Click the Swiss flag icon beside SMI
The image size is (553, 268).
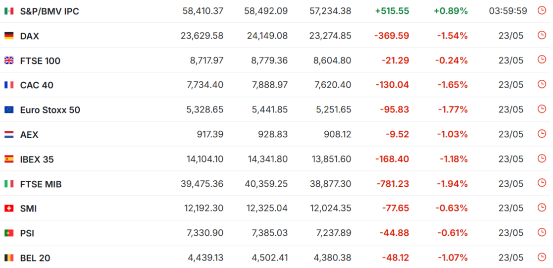[x=9, y=209]
